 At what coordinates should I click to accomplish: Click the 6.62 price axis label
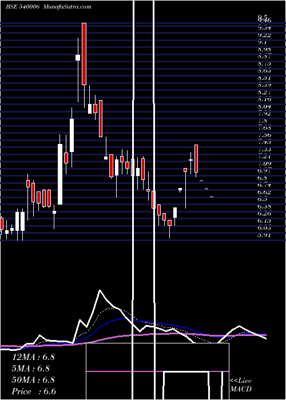click(264, 192)
